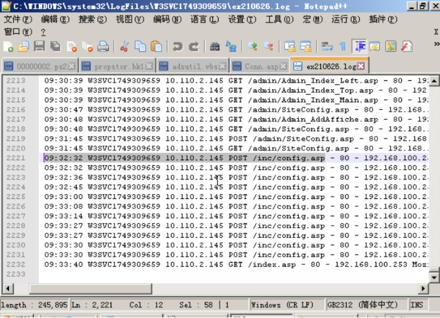This screenshot has width=440, height=318.
Task: Toggle the show all characters pilcrow icon
Action: coord(343,46)
